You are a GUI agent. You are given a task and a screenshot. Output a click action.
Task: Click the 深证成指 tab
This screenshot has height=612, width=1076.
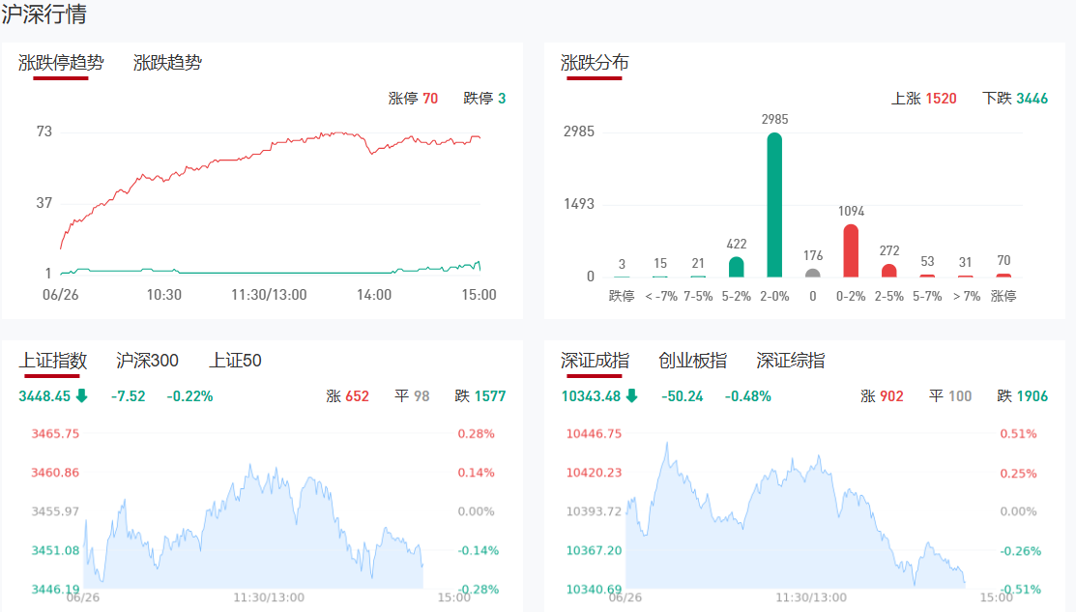595,361
